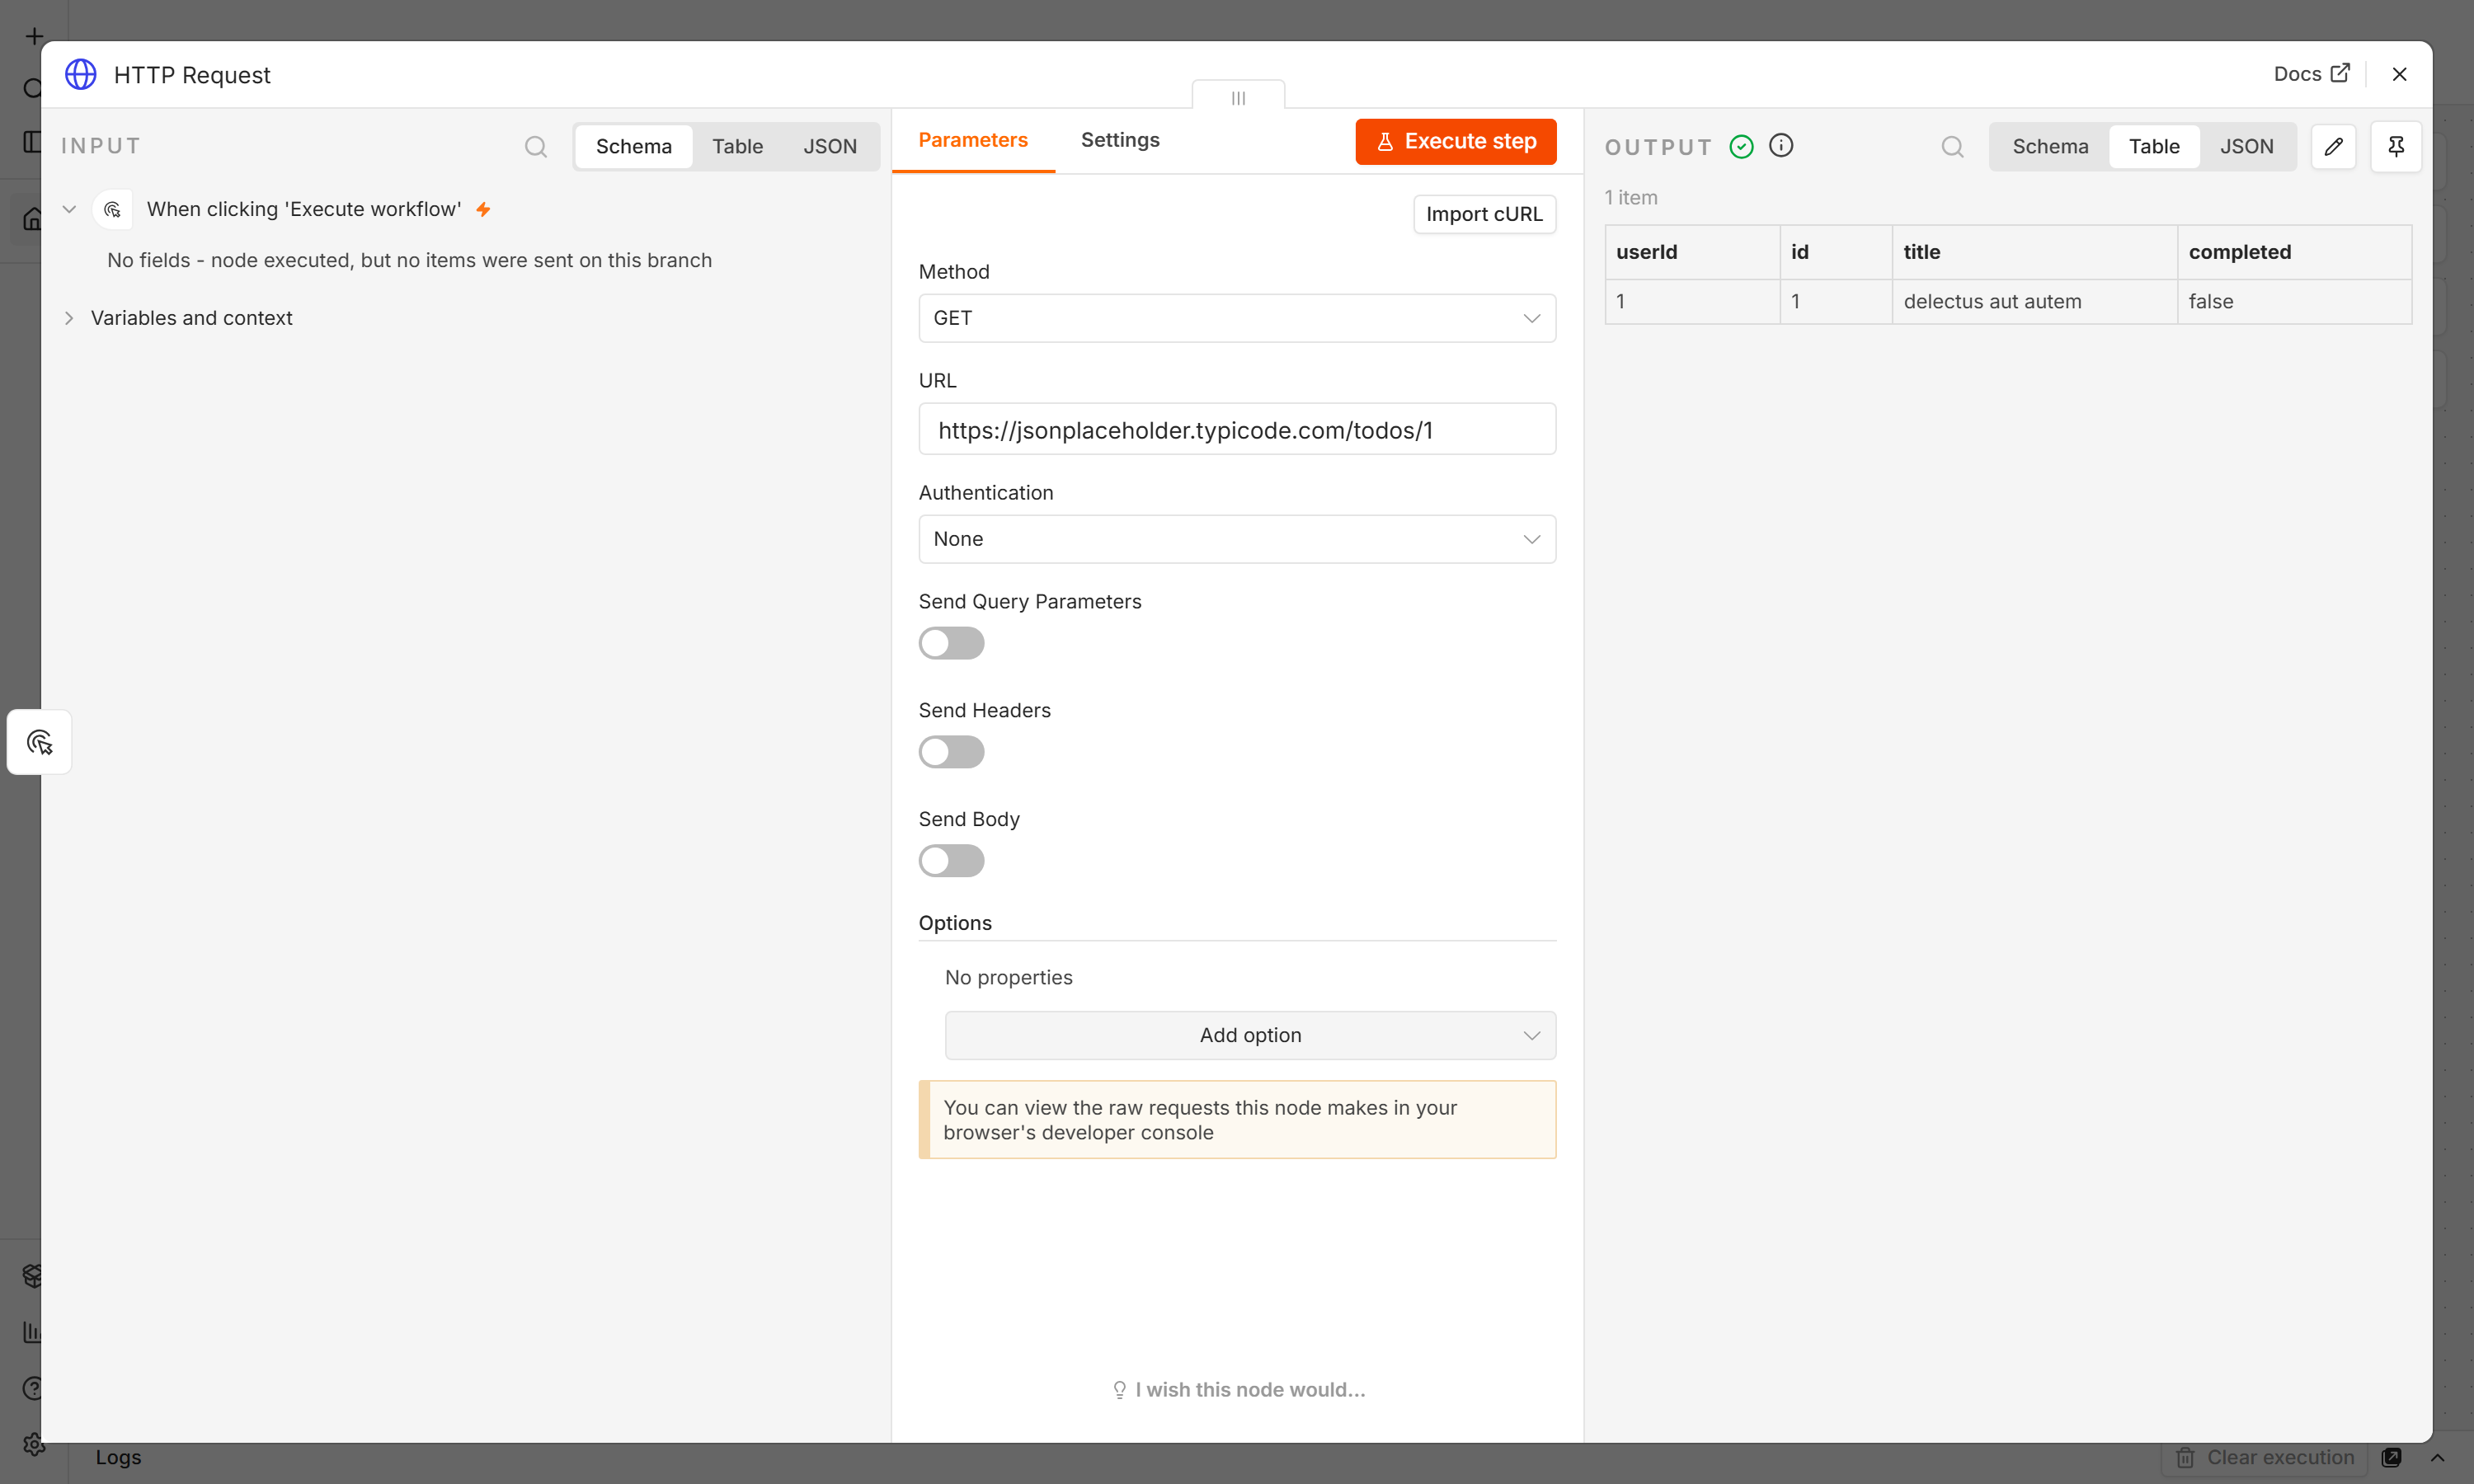Switch input view to Table
Viewport: 2474px width, 1484px height.
[x=737, y=147]
